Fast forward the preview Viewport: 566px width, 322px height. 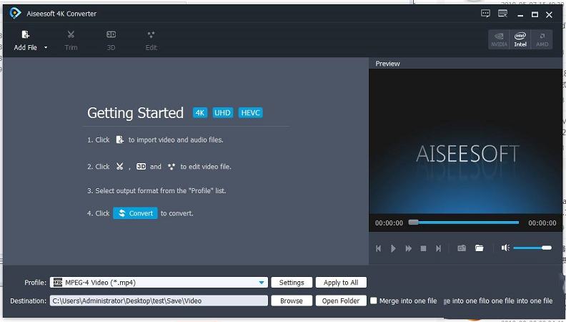pyautogui.click(x=408, y=248)
